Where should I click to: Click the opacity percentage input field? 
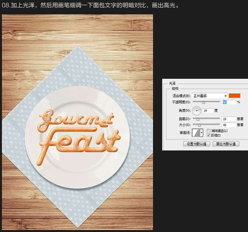tap(229, 102)
